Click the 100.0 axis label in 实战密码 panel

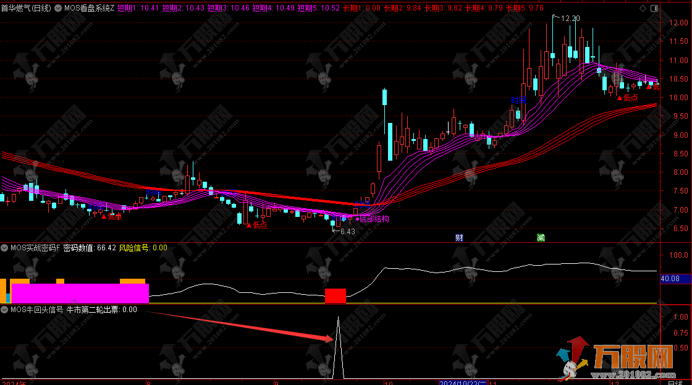pos(678,255)
